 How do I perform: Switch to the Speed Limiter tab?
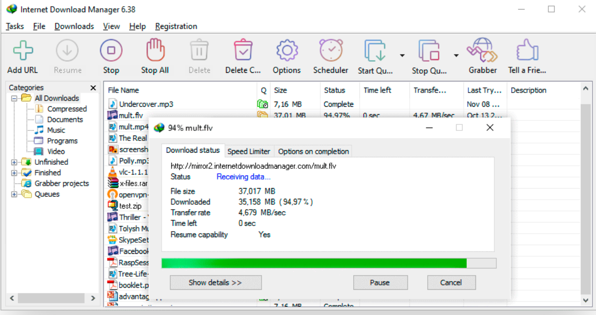pyautogui.click(x=249, y=151)
